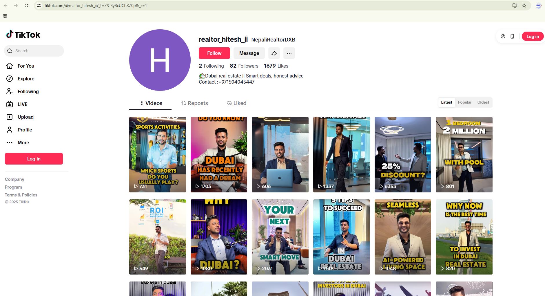Open For You home icon
This screenshot has height=296, width=545.
[x=10, y=66]
